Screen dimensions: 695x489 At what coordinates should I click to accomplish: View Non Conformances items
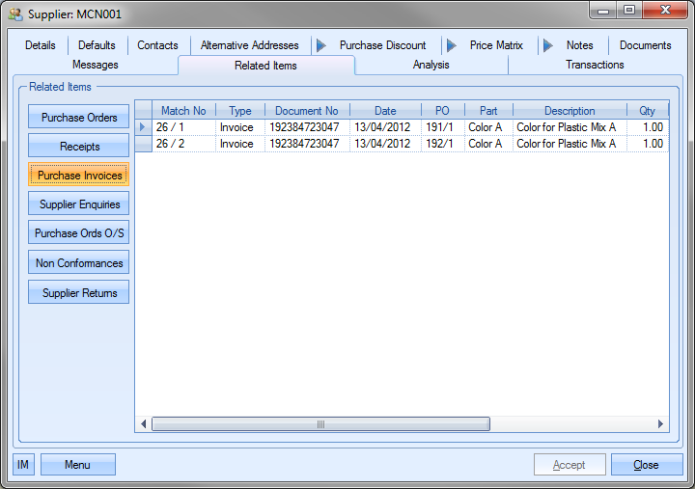tap(79, 263)
